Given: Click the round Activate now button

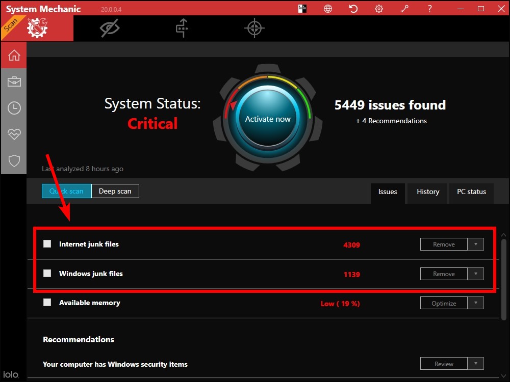Looking at the screenshot, I should 268,119.
